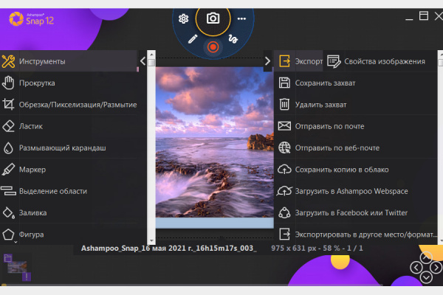Click the Удалить захват label
The image size is (443, 295).
(x=320, y=105)
